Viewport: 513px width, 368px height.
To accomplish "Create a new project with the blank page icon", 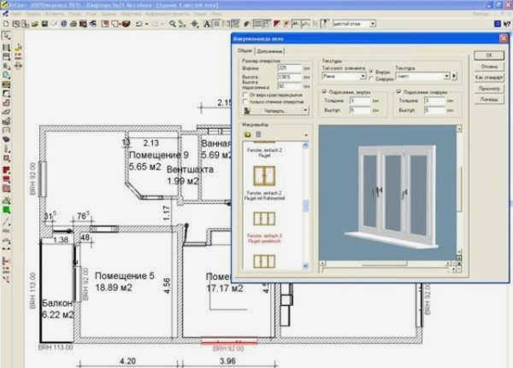I will pyautogui.click(x=6, y=24).
